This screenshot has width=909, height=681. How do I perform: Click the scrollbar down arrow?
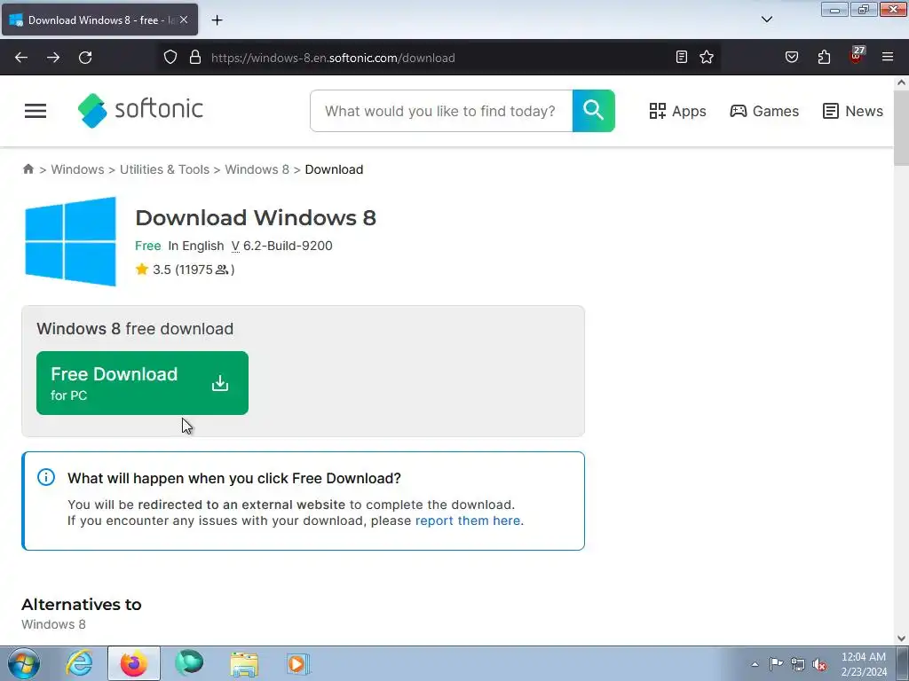901,638
